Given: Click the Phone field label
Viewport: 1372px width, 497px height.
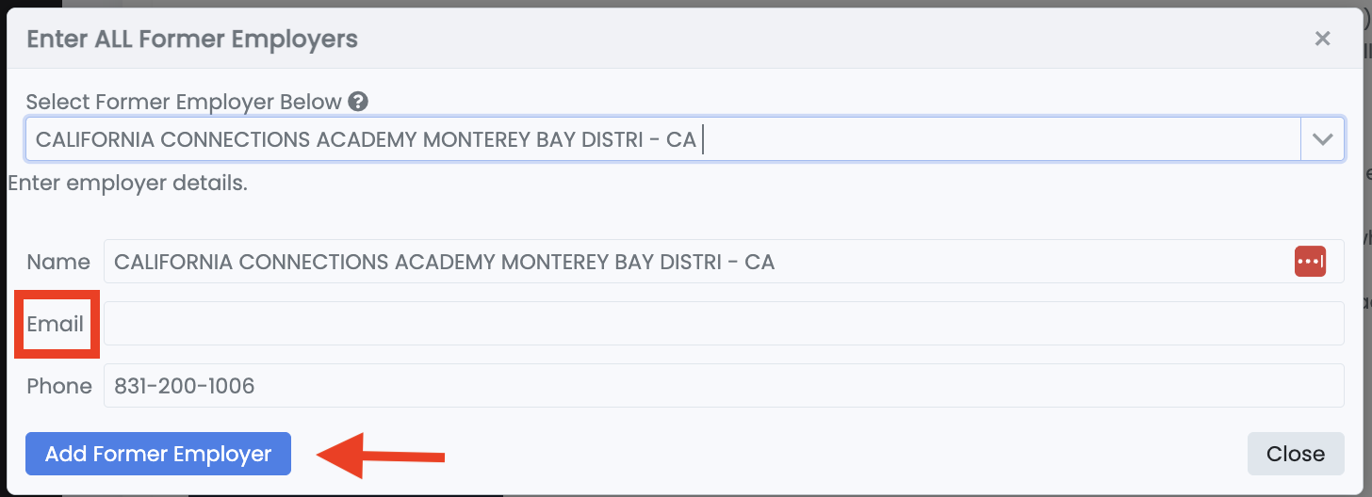Looking at the screenshot, I should [x=58, y=386].
